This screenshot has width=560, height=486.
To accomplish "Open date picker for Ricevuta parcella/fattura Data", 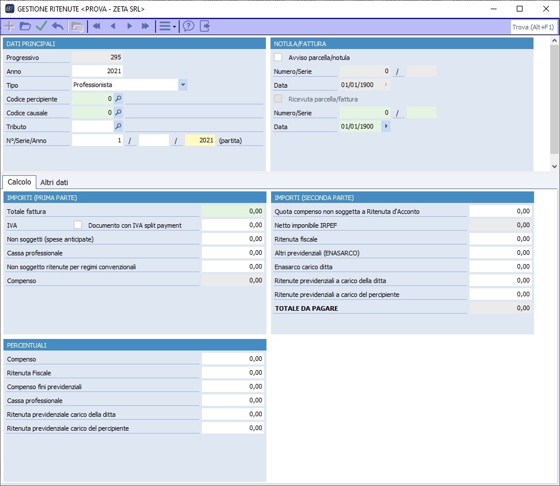I will [386, 126].
